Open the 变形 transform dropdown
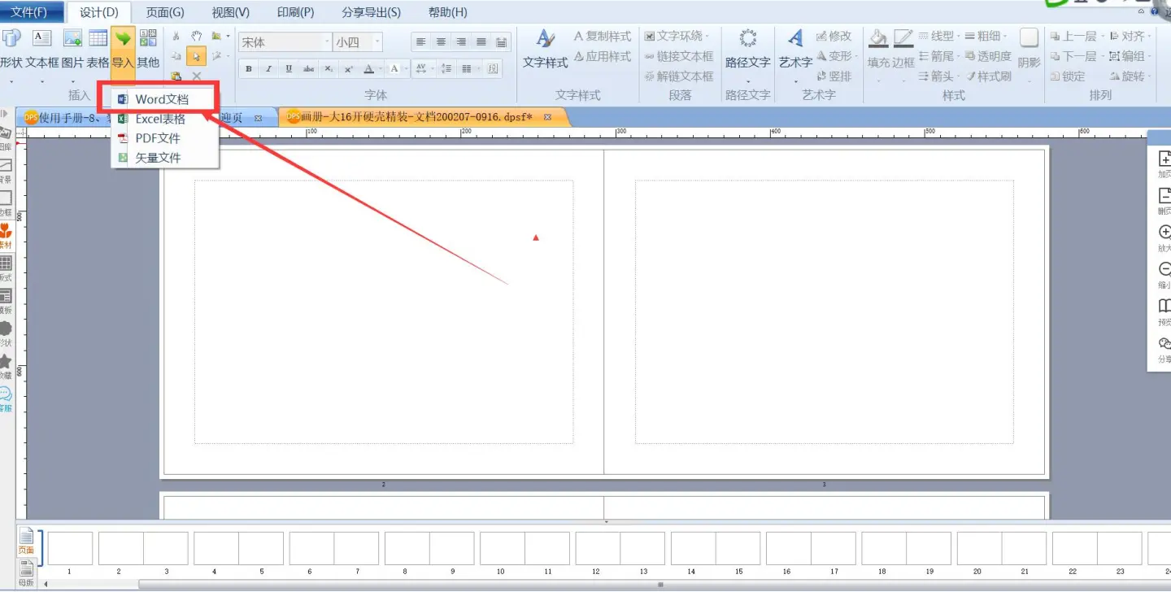1171x592 pixels. pyautogui.click(x=837, y=57)
